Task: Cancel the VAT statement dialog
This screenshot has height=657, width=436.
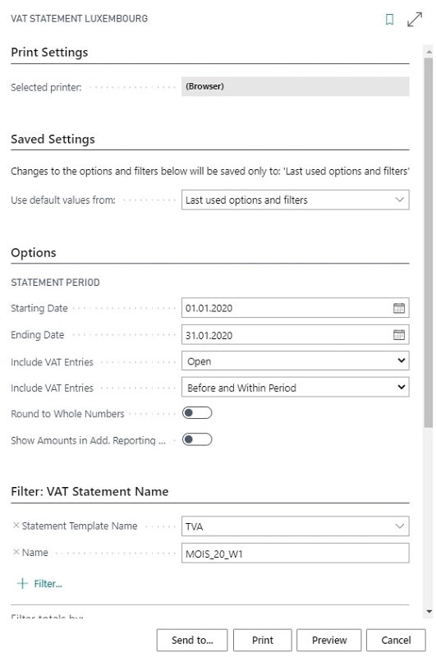Action: (396, 640)
